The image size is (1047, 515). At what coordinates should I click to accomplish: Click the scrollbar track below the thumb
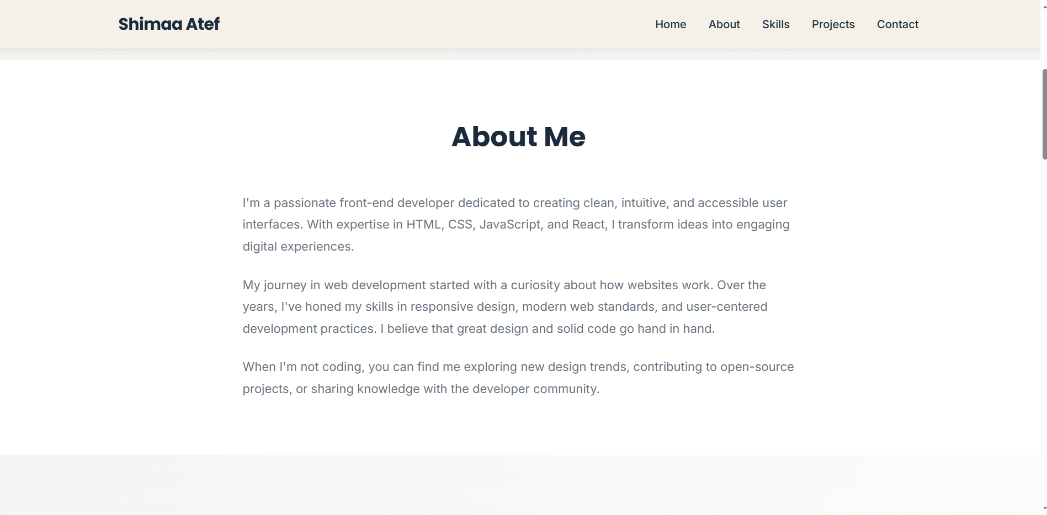1044,331
